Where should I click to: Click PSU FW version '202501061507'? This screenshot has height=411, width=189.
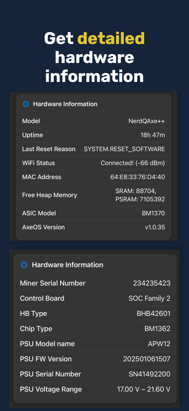point(147,359)
